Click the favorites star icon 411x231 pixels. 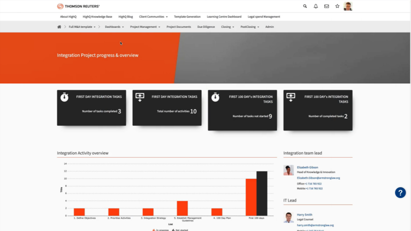click(337, 6)
